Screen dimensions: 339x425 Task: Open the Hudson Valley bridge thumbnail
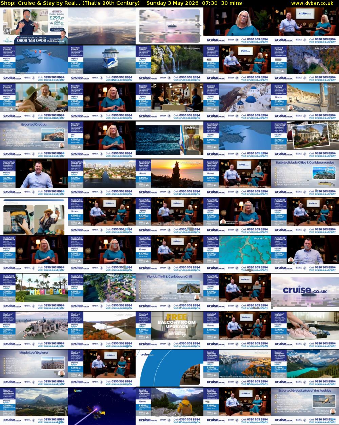(x=102, y=330)
